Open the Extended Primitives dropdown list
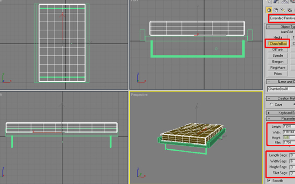This screenshot has width=295, height=184. (x=282, y=18)
